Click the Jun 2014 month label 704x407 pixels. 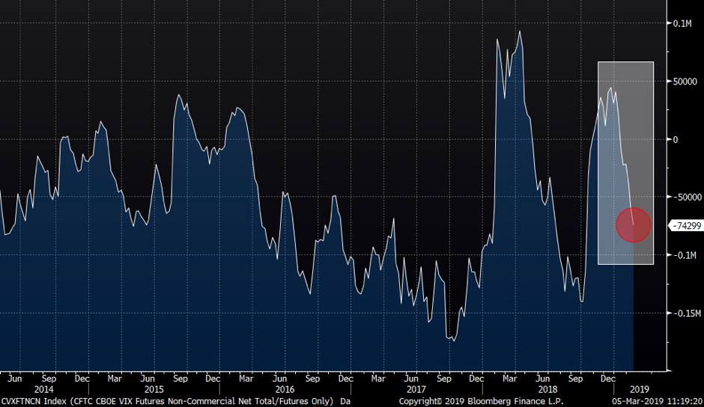tap(15, 379)
